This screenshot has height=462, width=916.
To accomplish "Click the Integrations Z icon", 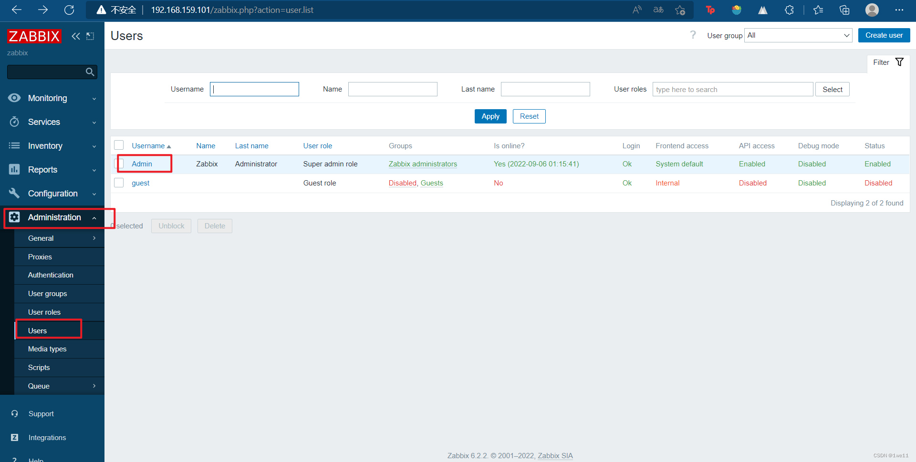I will [14, 437].
